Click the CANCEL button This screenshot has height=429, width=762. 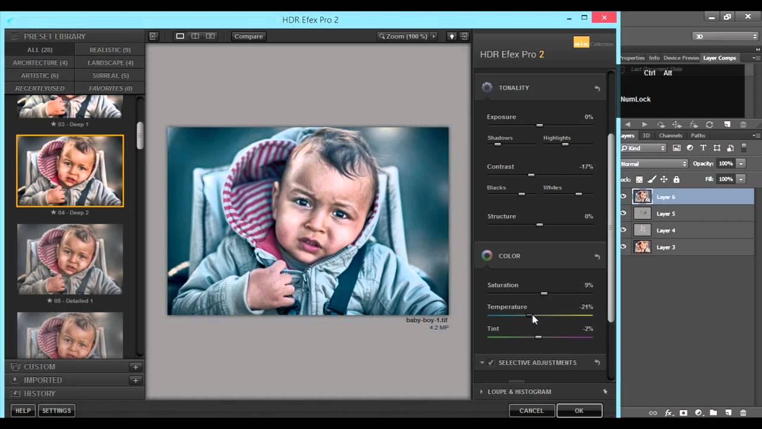click(532, 411)
